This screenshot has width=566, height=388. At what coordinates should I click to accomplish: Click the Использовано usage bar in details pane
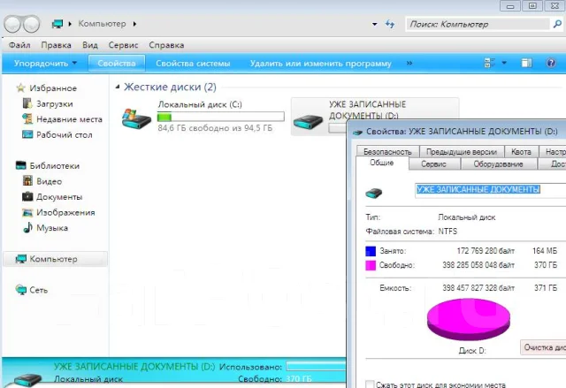316,367
